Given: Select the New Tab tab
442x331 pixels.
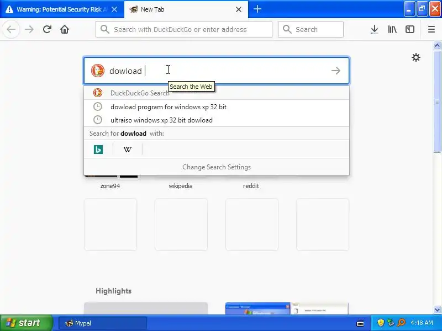Looking at the screenshot, I should tap(186, 9).
